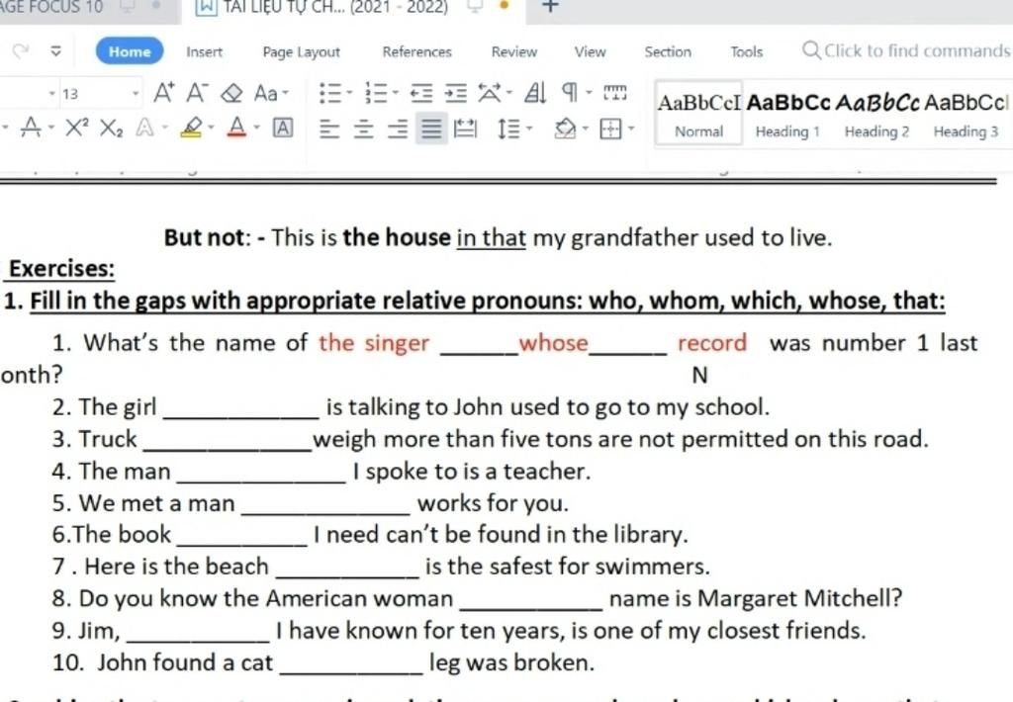This screenshot has width=1013, height=702.
Task: Toggle justify alignment
Action: [x=431, y=128]
